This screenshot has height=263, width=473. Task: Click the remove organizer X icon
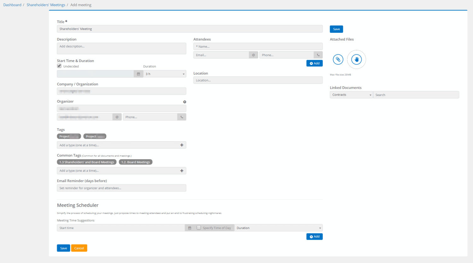click(x=185, y=102)
